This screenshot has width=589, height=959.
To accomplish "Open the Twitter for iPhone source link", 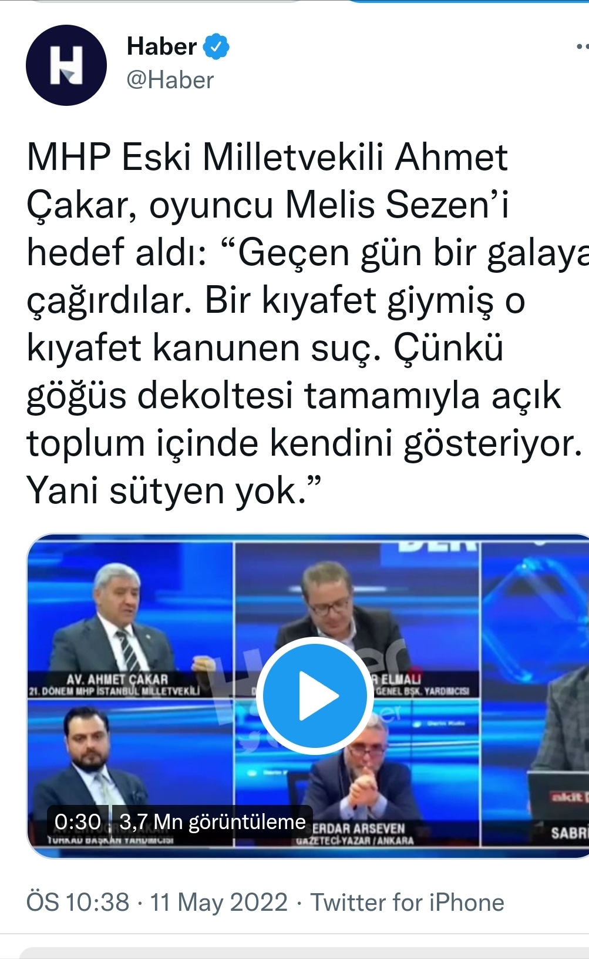I will pyautogui.click(x=408, y=903).
